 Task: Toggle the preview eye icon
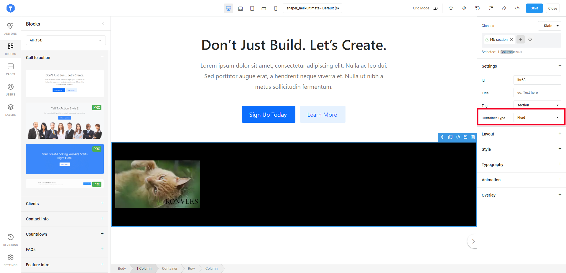pyautogui.click(x=451, y=8)
